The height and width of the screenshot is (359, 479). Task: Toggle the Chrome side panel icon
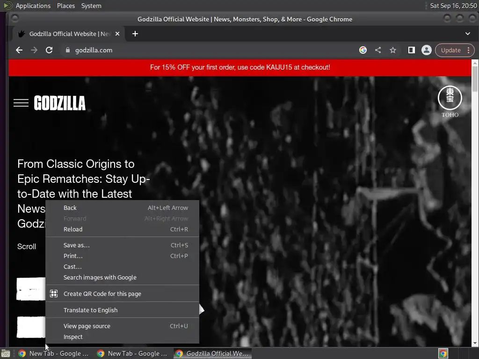pos(412,50)
